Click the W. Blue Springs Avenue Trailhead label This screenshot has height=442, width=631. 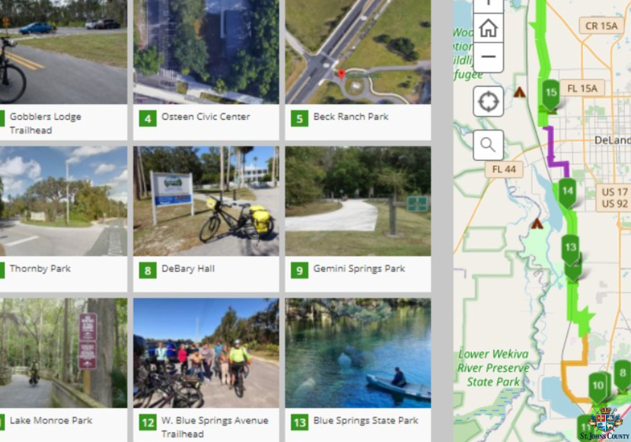click(x=215, y=427)
